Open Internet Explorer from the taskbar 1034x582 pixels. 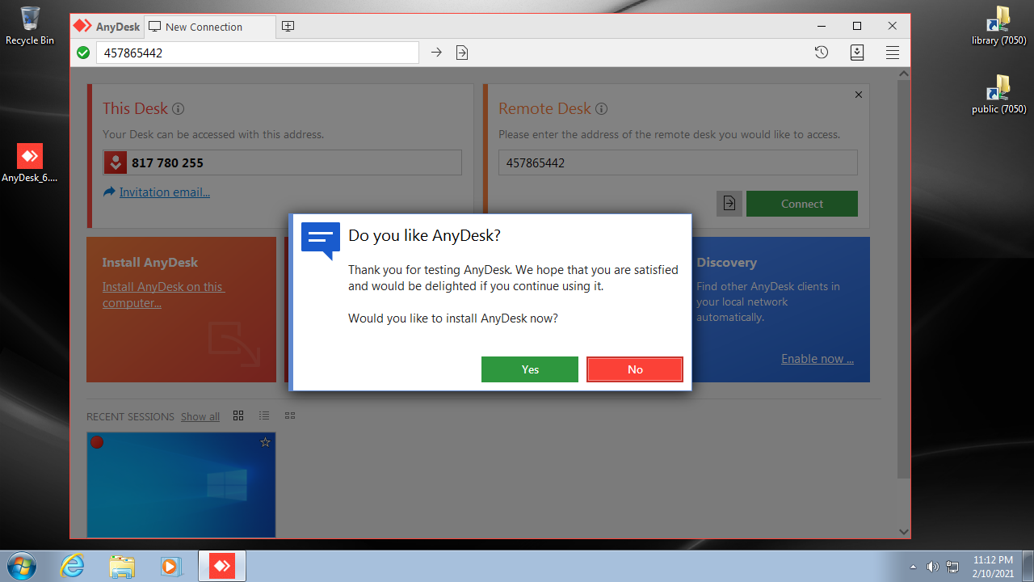pos(72,566)
